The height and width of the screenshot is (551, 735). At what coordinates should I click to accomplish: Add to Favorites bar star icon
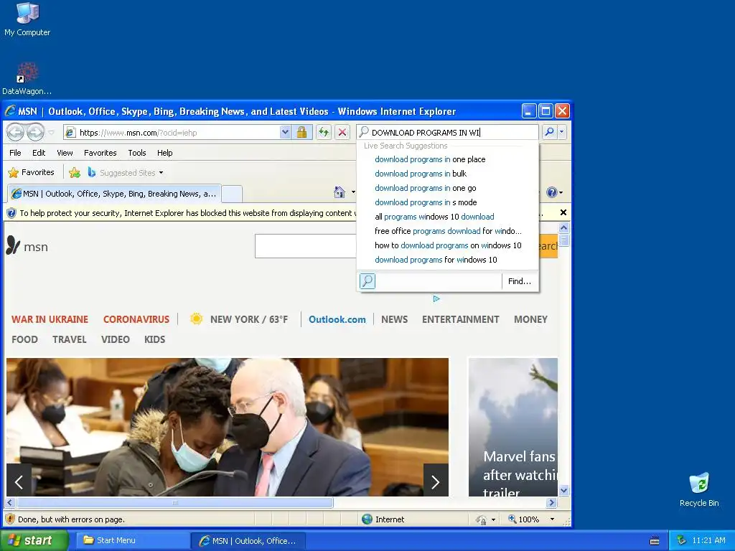75,172
